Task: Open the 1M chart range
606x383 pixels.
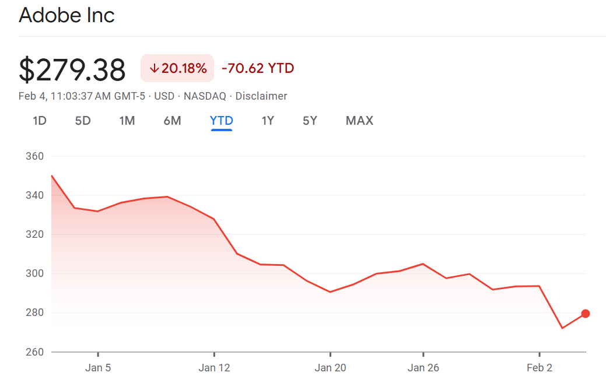Action: 127,121
